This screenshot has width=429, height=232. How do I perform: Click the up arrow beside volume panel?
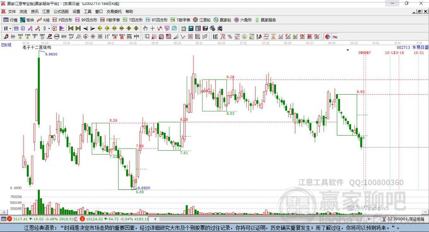4,212
